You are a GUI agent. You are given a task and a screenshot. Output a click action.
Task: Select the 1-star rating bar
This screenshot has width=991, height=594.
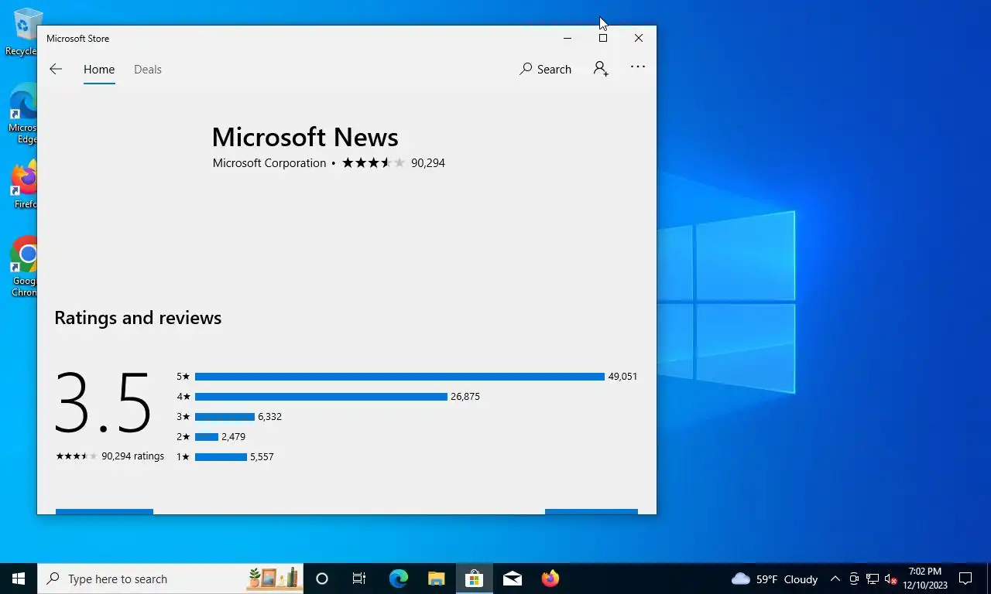[x=221, y=457]
